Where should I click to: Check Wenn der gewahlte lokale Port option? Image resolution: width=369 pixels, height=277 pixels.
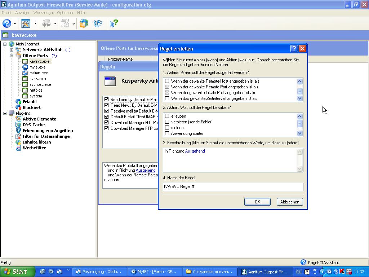point(167,93)
